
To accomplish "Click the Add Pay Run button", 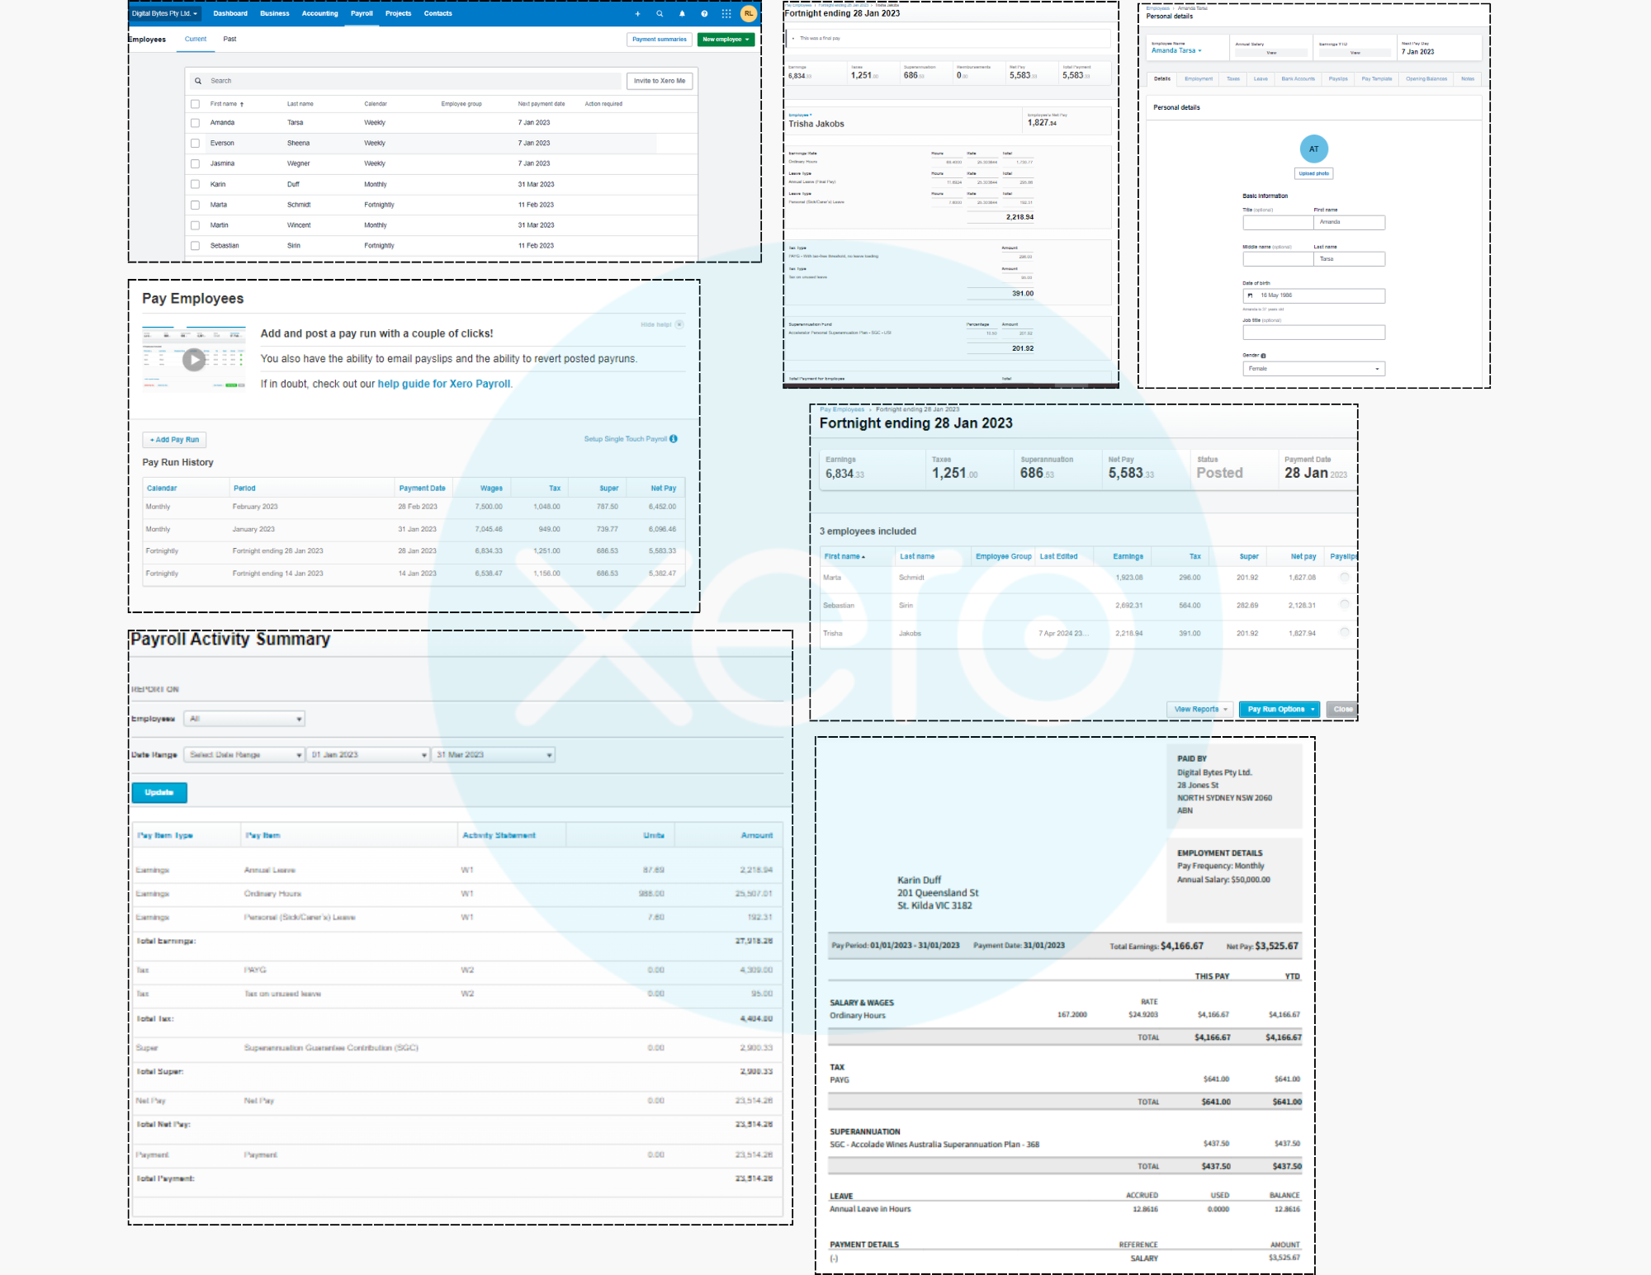I will pyautogui.click(x=174, y=440).
